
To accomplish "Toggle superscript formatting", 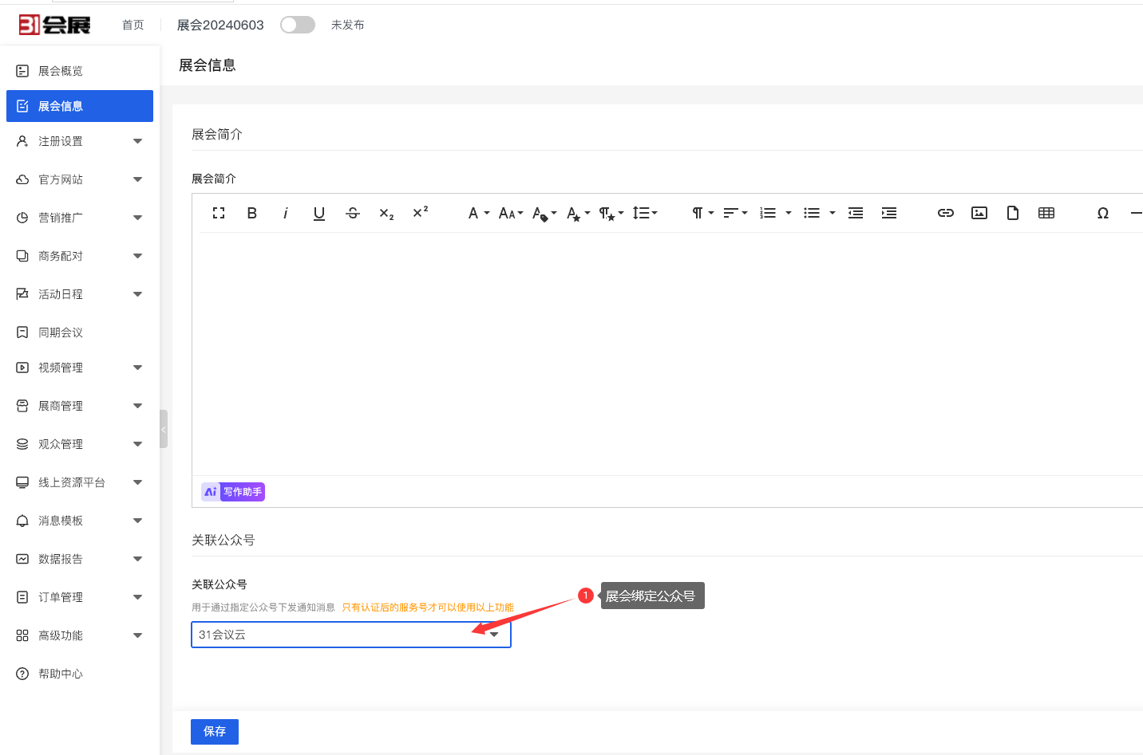I will [420, 213].
